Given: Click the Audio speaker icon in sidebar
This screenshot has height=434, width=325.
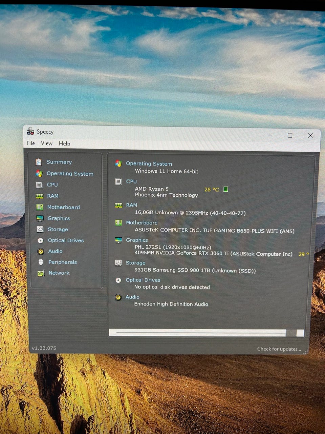Looking at the screenshot, I should pos(41,251).
